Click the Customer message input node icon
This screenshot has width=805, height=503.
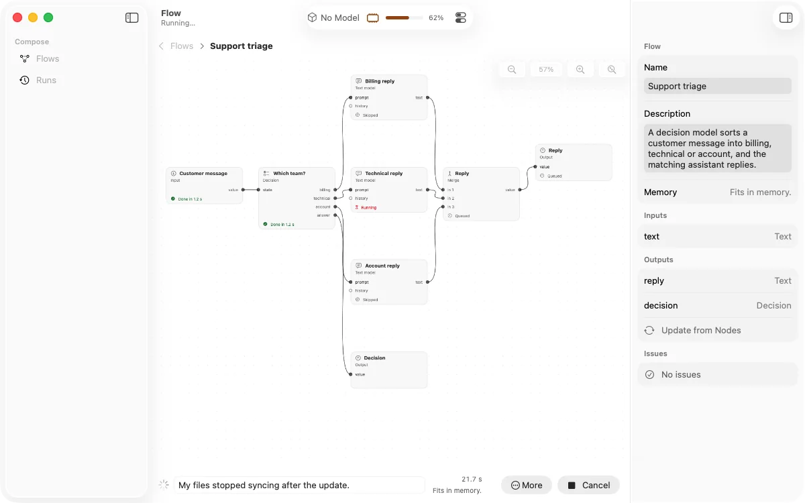point(174,174)
